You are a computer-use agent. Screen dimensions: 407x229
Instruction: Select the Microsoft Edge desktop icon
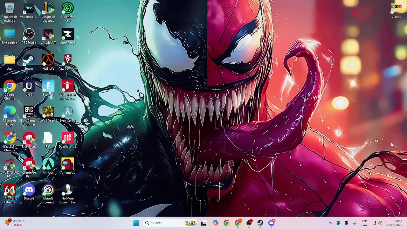click(x=10, y=116)
